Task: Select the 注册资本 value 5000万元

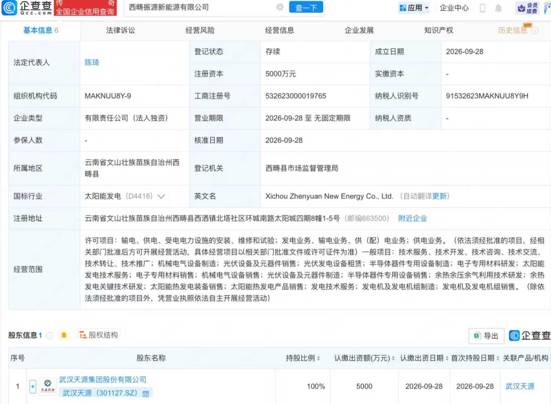Action: click(281, 74)
